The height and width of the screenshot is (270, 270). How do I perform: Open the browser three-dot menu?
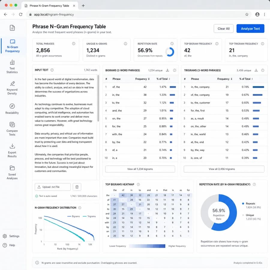(x=265, y=14)
